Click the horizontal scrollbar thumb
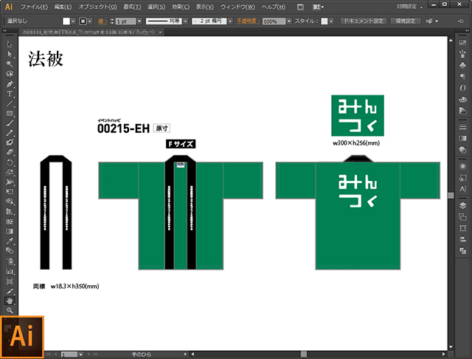The height and width of the screenshot is (359, 472). 303,354
